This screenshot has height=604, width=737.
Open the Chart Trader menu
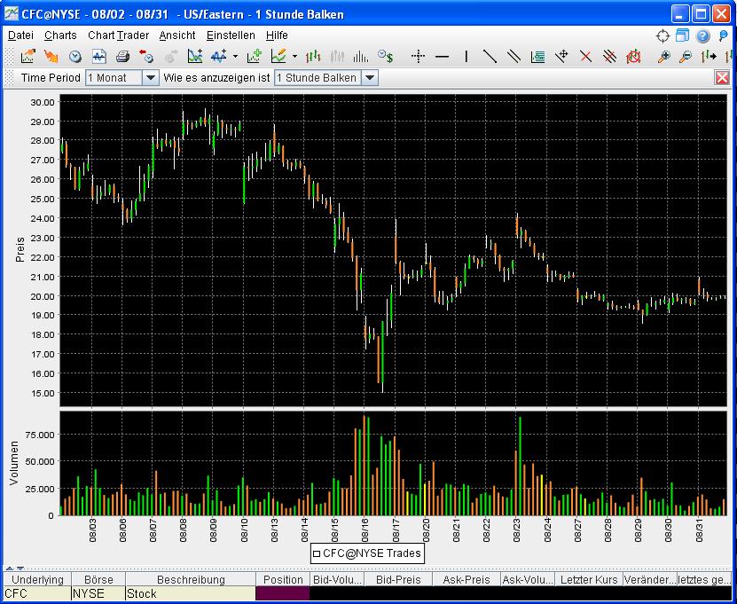[x=119, y=35]
